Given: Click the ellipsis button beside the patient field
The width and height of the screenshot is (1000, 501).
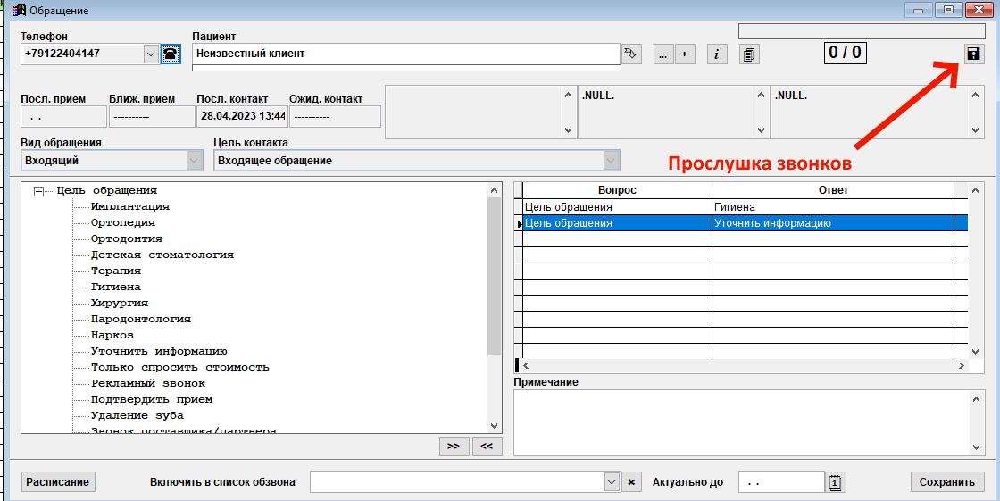Looking at the screenshot, I should [x=663, y=54].
